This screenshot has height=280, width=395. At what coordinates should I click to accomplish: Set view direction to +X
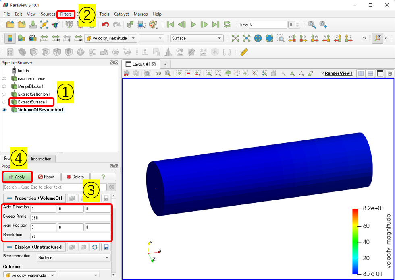pos(292,38)
